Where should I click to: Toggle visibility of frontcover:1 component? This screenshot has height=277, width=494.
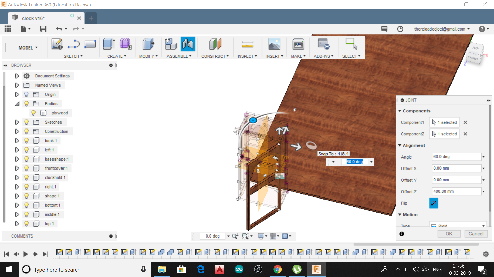(x=26, y=168)
